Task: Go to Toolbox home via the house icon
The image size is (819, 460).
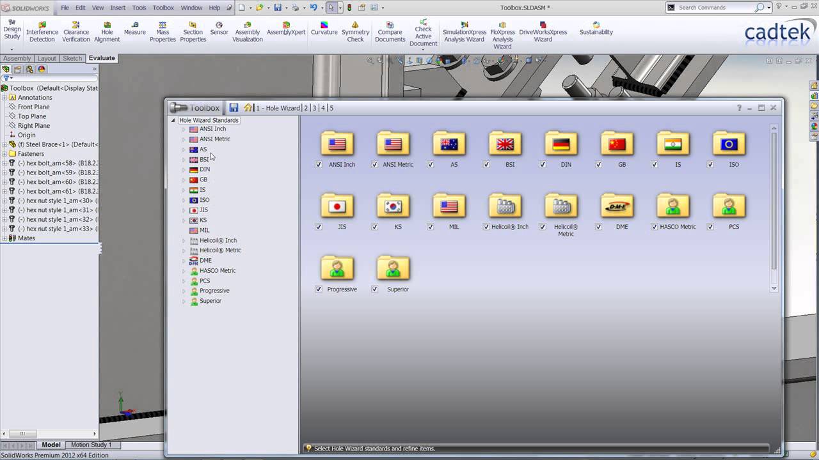Action: click(248, 107)
